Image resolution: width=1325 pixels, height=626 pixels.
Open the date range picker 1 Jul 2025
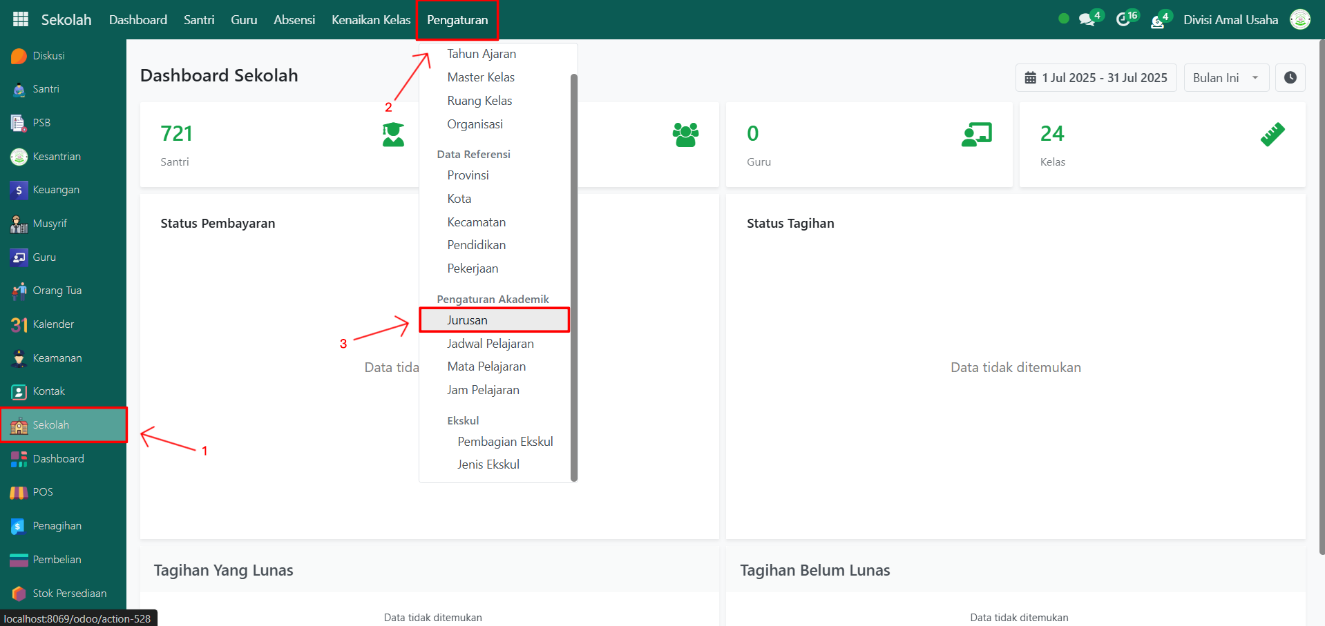1096,78
